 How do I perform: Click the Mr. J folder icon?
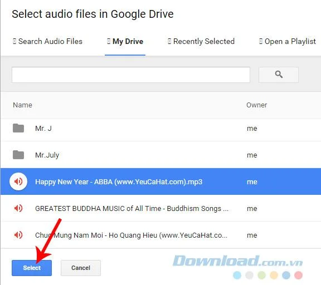[18, 128]
